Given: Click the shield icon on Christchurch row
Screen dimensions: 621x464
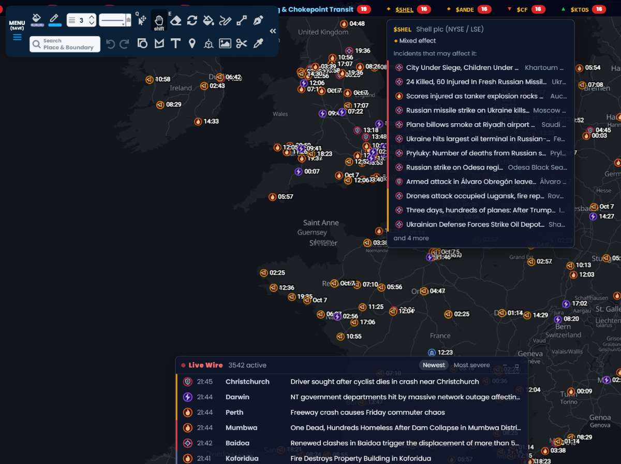Looking at the screenshot, I should [188, 382].
